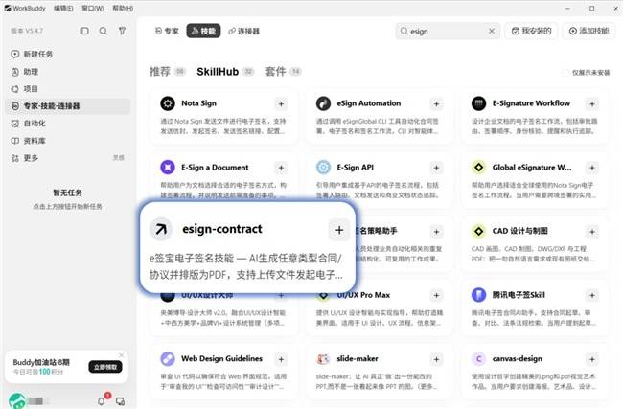
Task: Click the WorkBuddy app logo
Action: [8, 8]
